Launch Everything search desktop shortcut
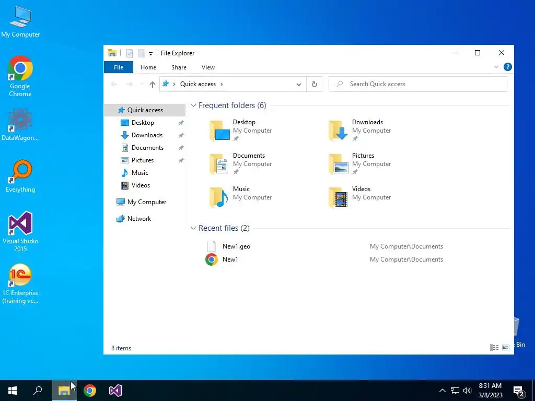The width and height of the screenshot is (535, 401). (20, 176)
